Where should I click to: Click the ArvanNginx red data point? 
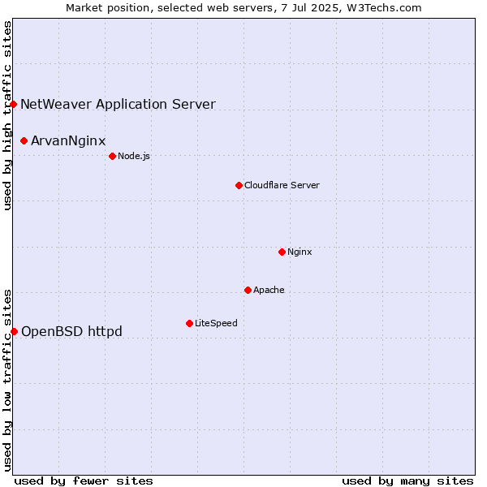tap(24, 141)
